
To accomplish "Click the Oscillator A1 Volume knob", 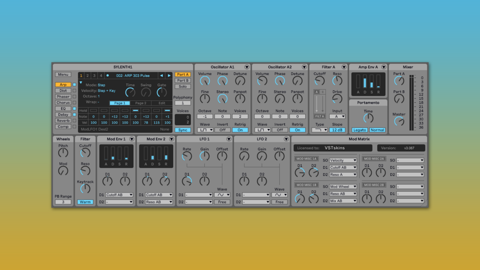I will pos(205,81).
